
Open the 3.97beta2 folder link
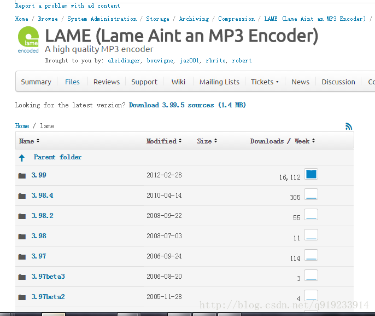pyautogui.click(x=48, y=297)
